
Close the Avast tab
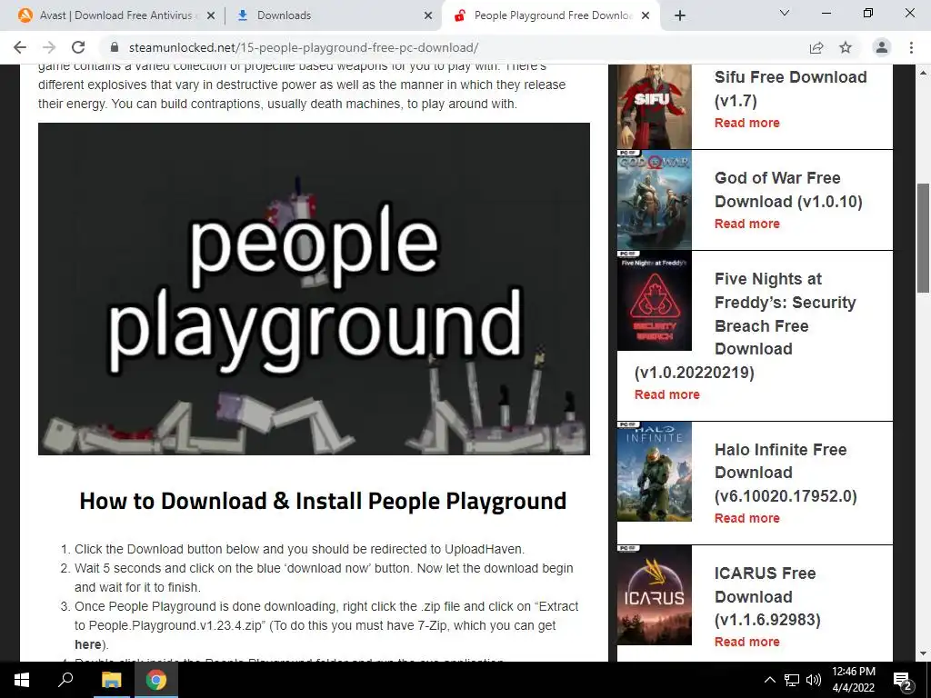point(210,15)
